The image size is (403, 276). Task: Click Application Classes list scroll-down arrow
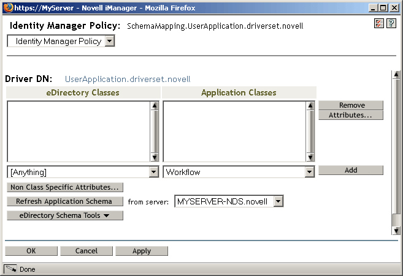click(x=310, y=157)
